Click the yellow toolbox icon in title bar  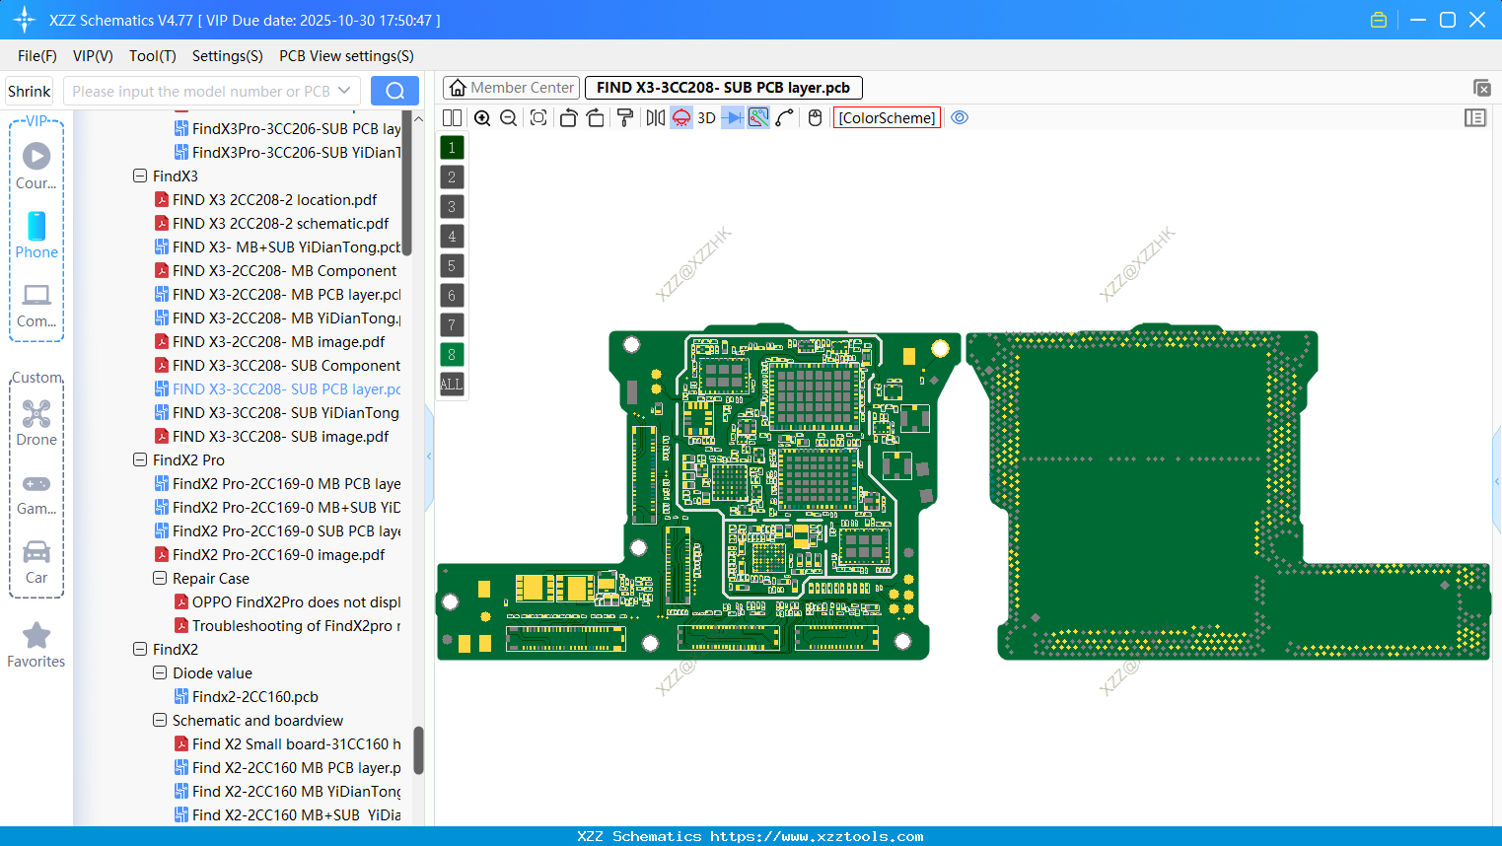point(1379,20)
